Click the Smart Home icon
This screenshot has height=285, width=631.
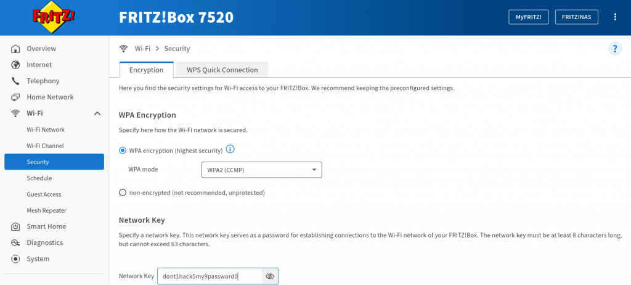15,226
